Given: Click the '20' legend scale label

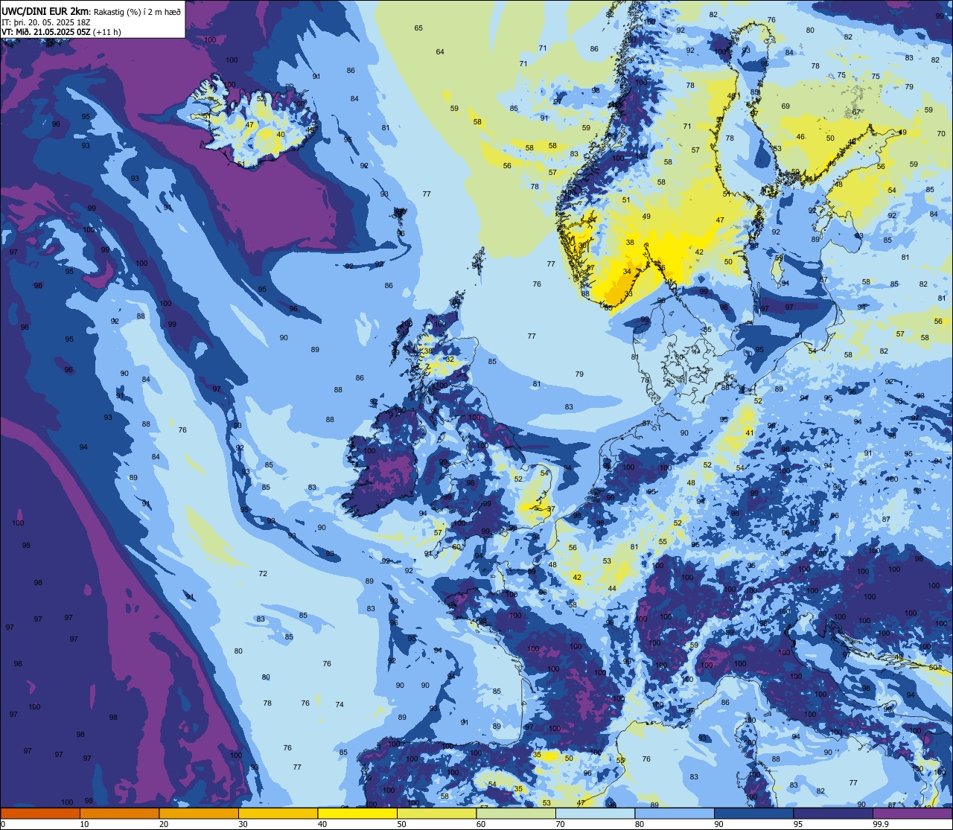Looking at the screenshot, I should point(164,824).
